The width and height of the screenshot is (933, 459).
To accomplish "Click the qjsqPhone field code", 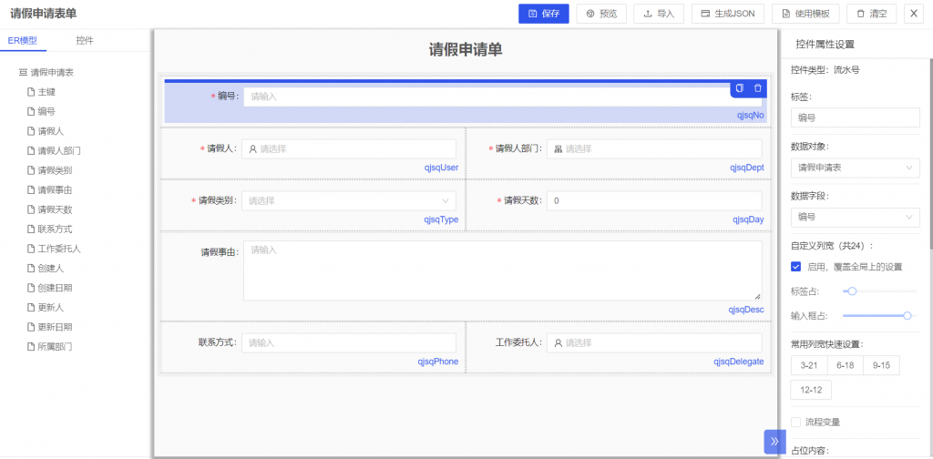I will (x=438, y=362).
